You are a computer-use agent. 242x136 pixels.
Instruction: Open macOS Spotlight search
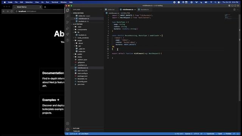point(215,2)
